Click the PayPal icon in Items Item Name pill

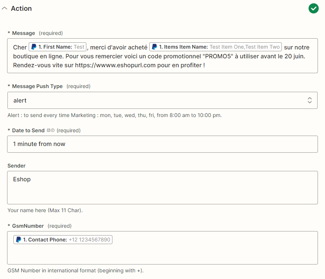[154, 47]
